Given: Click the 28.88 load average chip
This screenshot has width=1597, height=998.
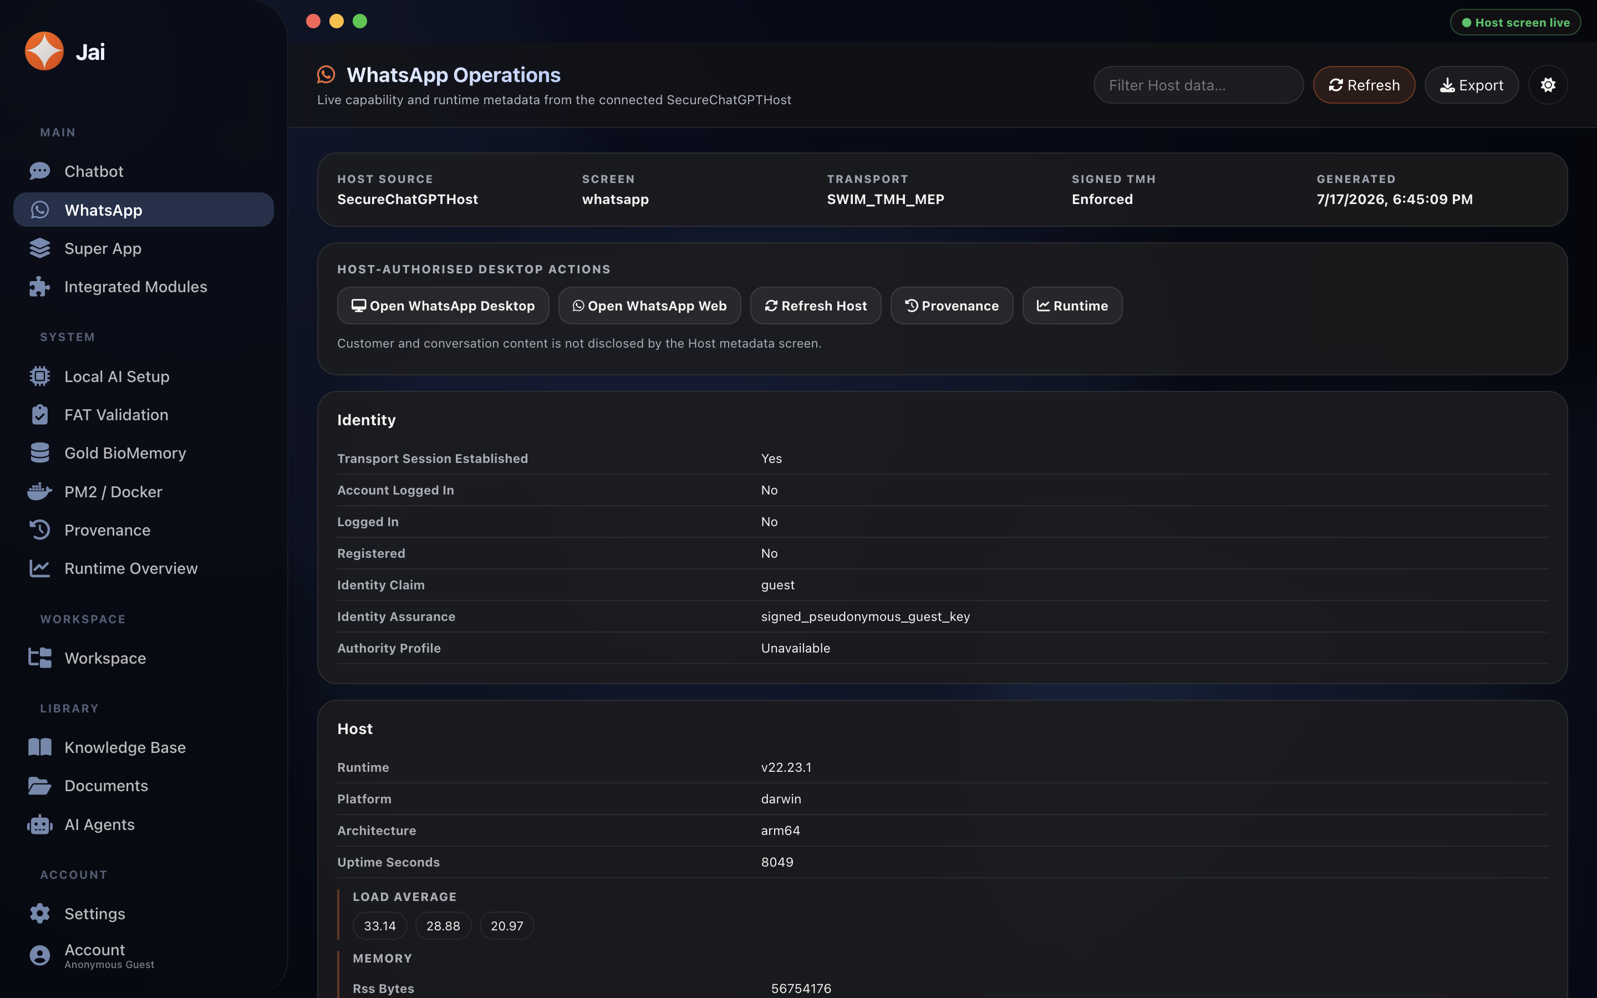Looking at the screenshot, I should pos(444,926).
